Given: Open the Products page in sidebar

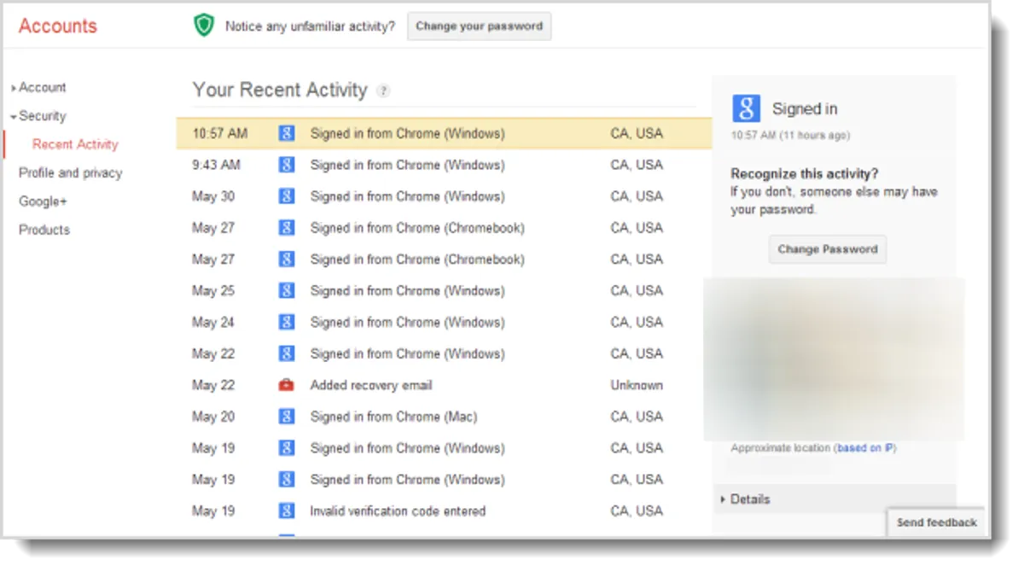Looking at the screenshot, I should (x=44, y=230).
